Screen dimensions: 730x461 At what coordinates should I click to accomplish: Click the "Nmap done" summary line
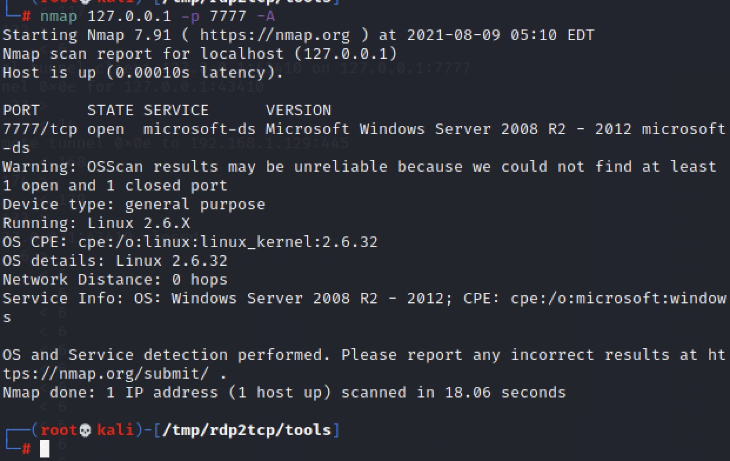(284, 393)
